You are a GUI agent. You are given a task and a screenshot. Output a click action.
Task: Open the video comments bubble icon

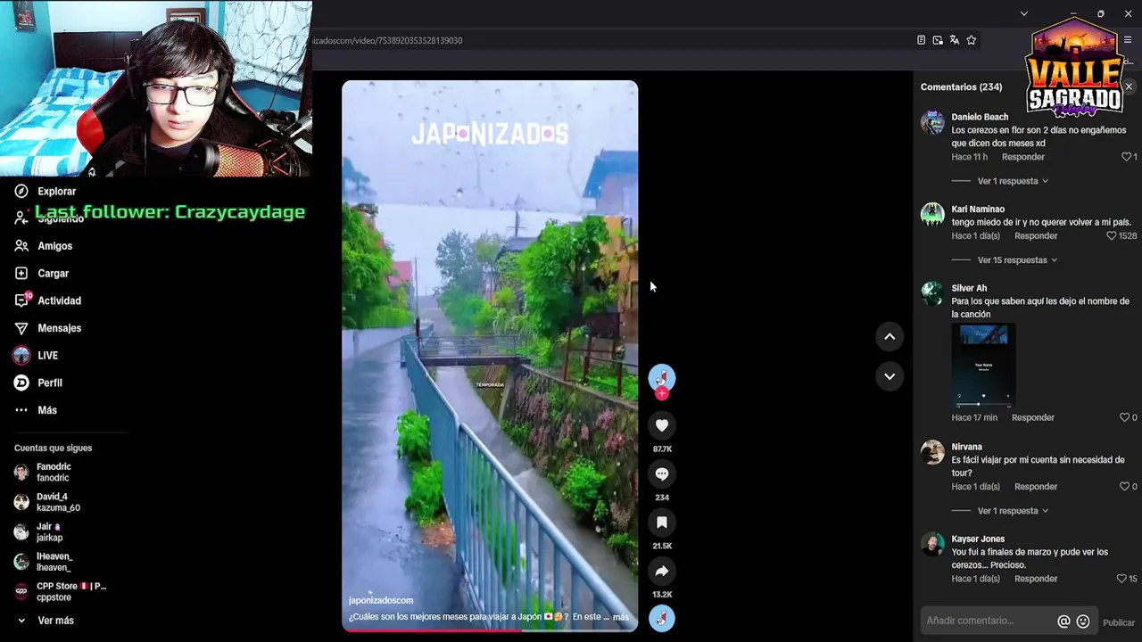click(662, 473)
